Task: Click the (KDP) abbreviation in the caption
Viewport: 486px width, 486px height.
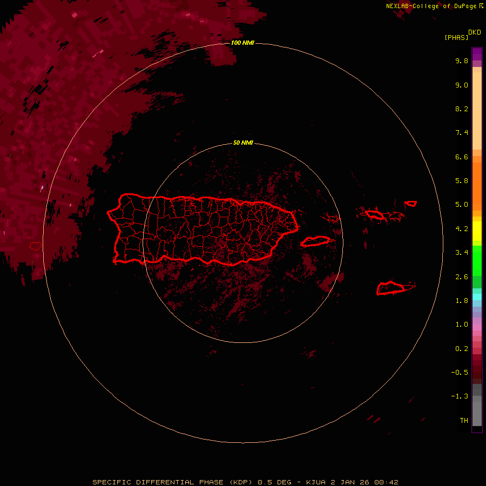Action: 241,482
